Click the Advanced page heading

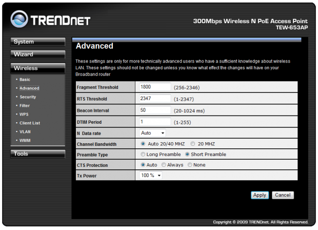point(94,46)
